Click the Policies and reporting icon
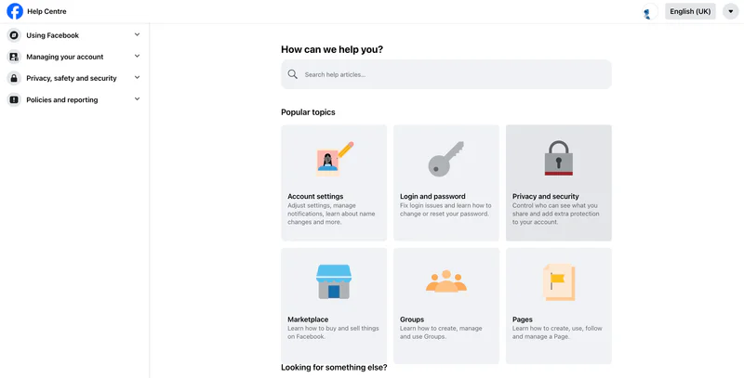Screen dimensions: 744x378 pos(14,100)
